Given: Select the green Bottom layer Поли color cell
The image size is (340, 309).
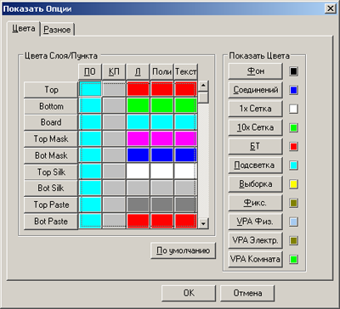Looking at the screenshot, I should click(x=161, y=105).
